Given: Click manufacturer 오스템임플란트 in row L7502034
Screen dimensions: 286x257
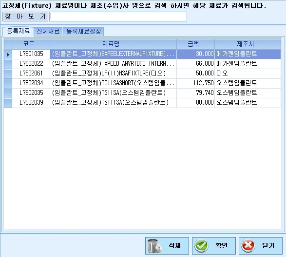Looking at the screenshot, I should point(248,83).
